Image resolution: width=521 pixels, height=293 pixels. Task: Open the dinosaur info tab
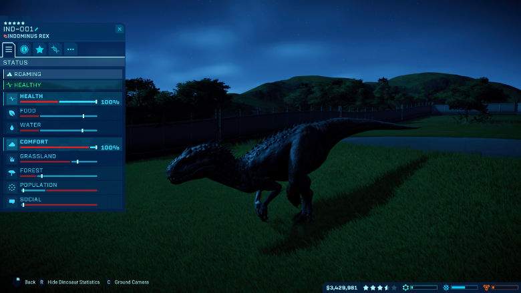click(x=24, y=49)
